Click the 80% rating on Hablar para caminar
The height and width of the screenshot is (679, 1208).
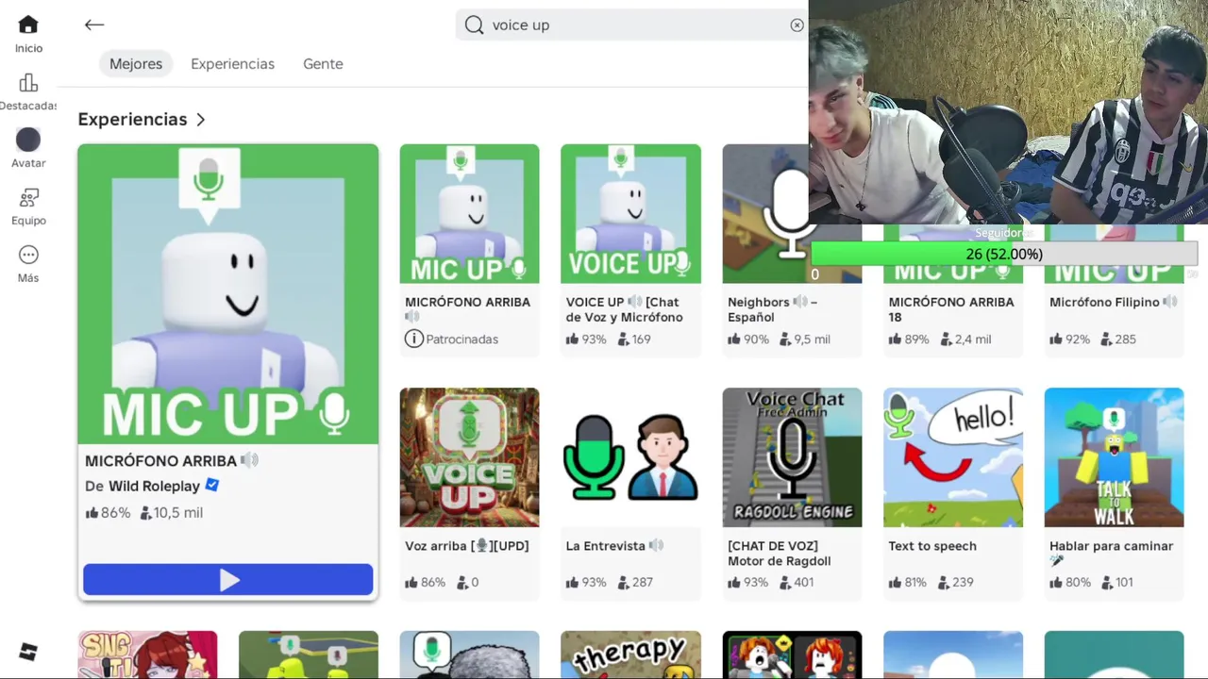1069,583
